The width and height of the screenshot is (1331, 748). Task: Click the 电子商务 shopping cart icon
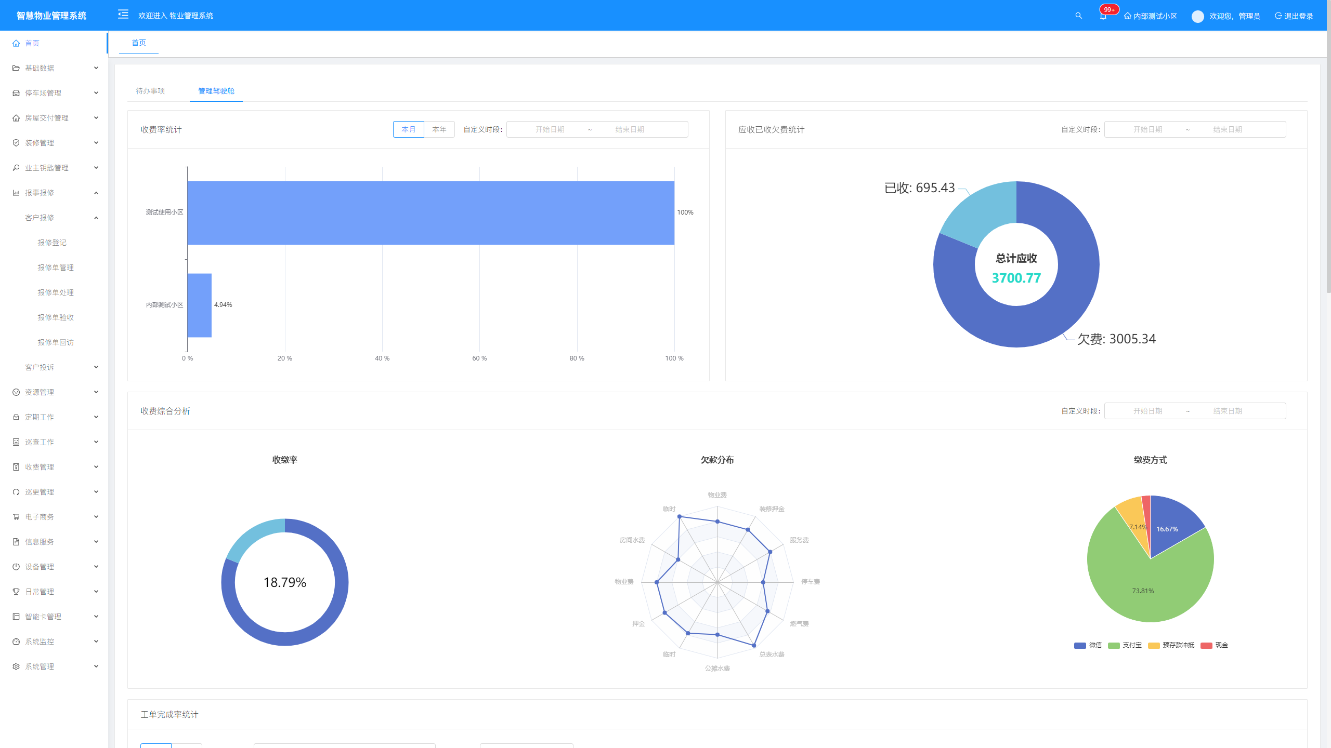coord(16,517)
